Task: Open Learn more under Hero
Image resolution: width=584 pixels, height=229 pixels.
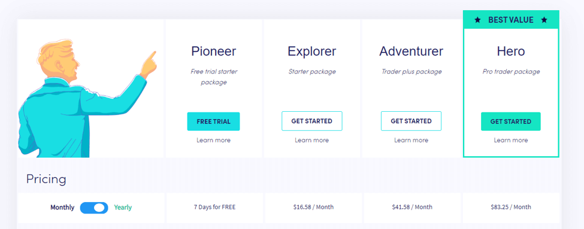Action: 511,140
